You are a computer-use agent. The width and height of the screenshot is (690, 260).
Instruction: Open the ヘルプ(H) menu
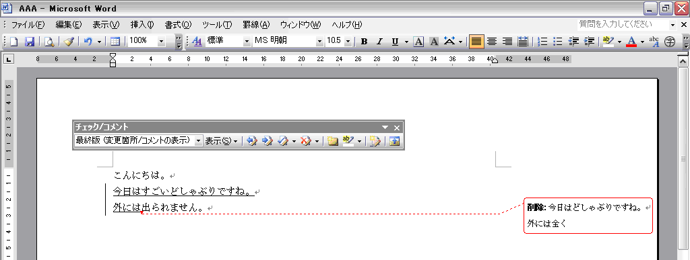pyautogui.click(x=347, y=25)
